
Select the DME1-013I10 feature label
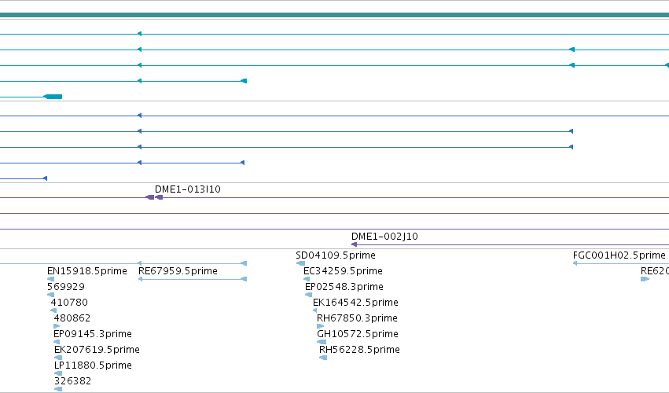click(x=188, y=189)
